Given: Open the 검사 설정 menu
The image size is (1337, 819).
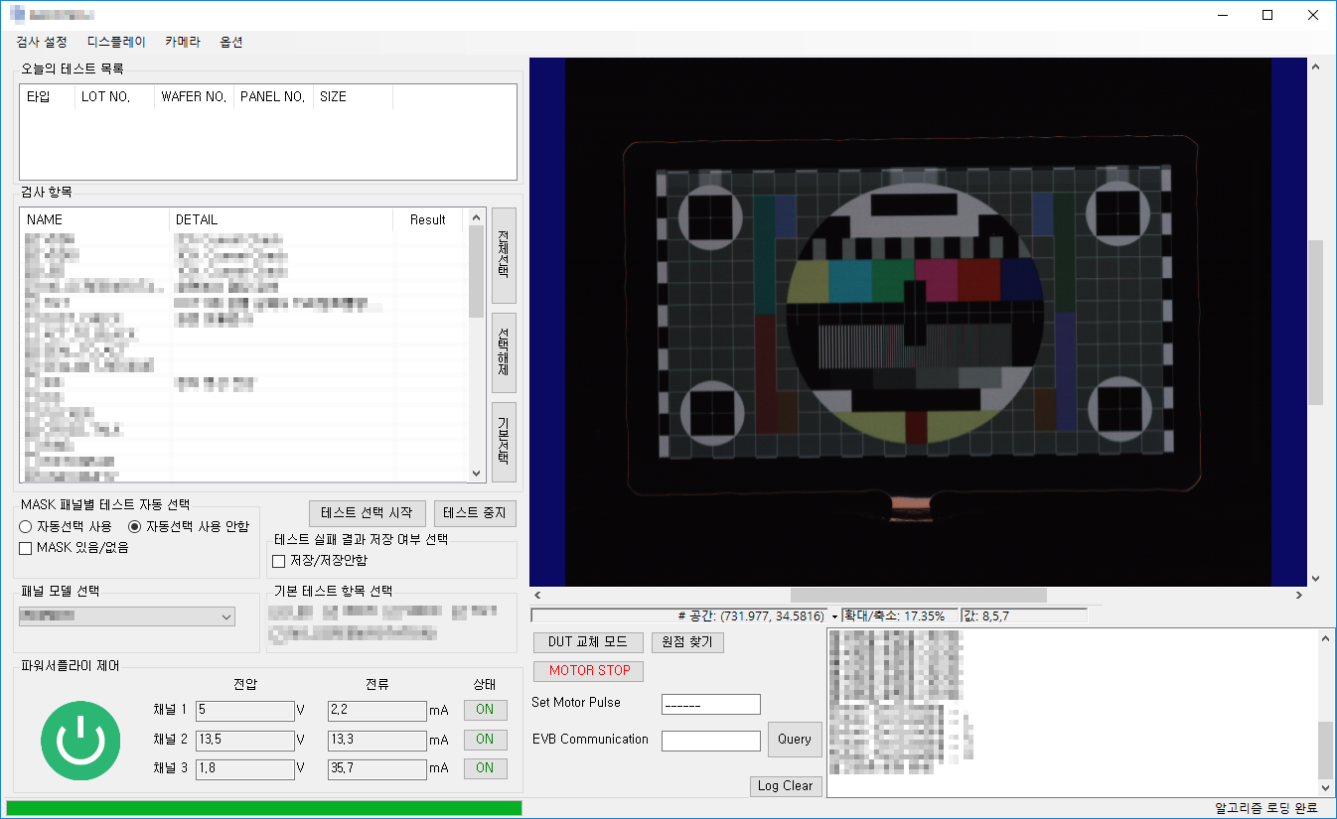Looking at the screenshot, I should [x=42, y=43].
